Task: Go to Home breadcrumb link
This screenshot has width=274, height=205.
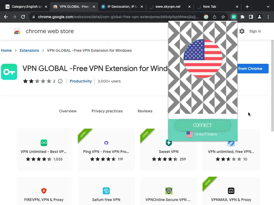Action: (6, 50)
